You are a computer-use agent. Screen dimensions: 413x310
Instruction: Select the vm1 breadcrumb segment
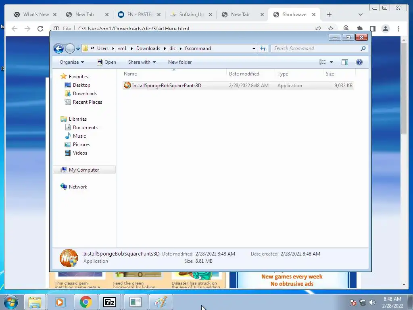[122, 48]
